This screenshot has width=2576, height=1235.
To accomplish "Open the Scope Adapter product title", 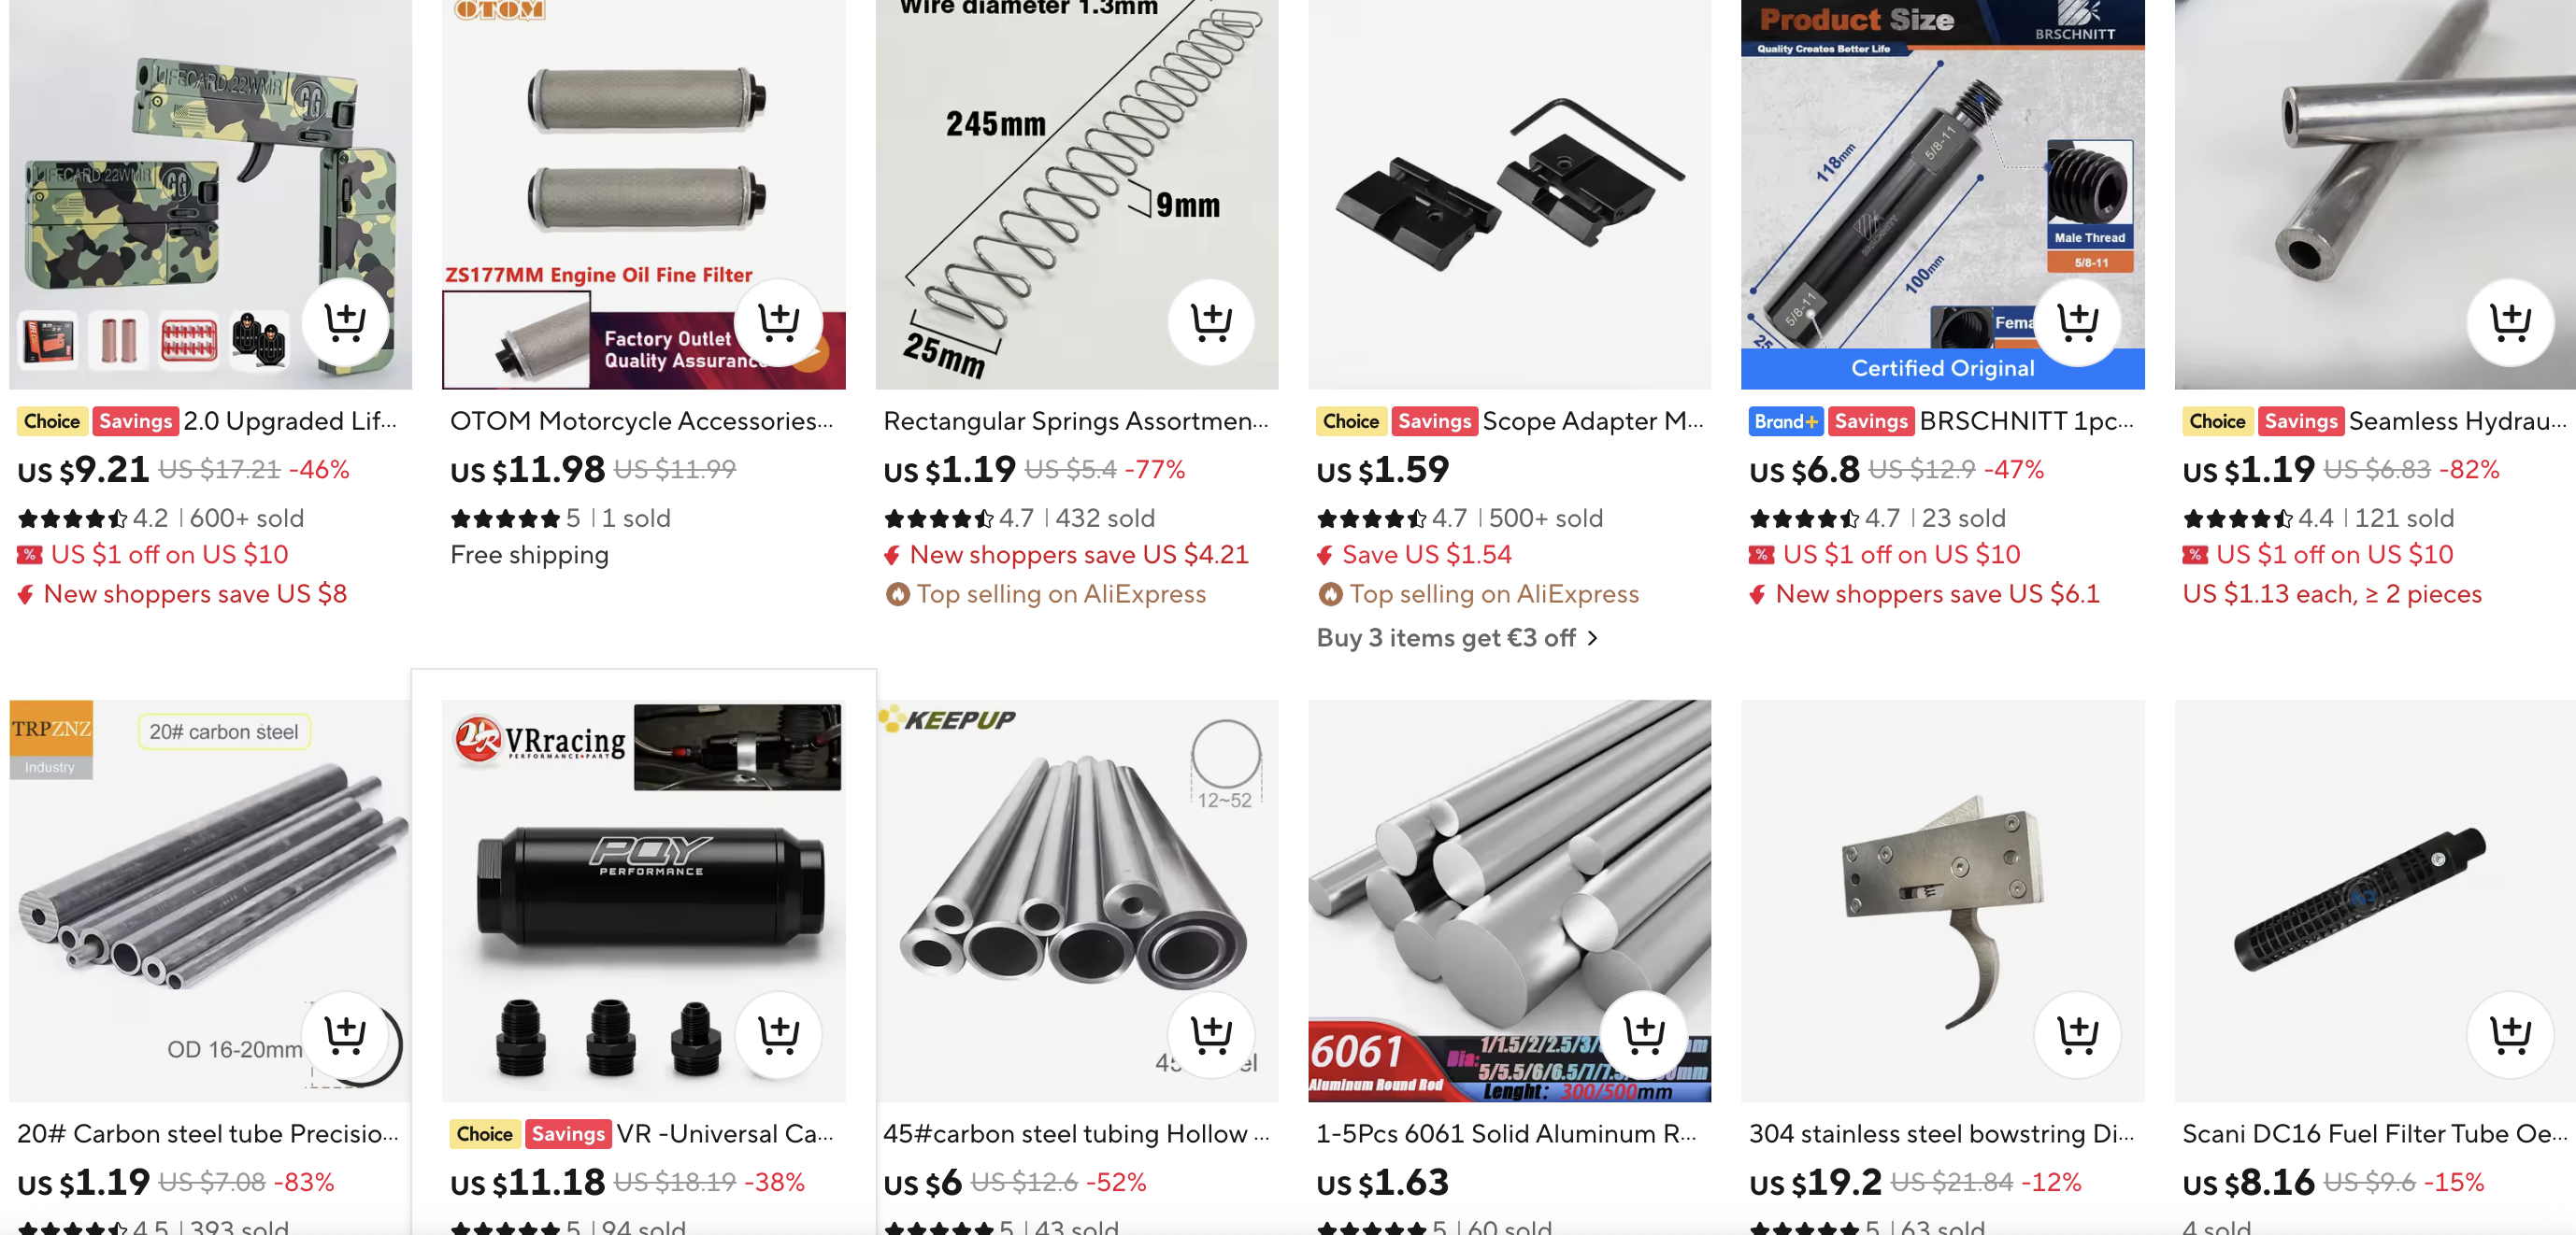I will click(1593, 421).
